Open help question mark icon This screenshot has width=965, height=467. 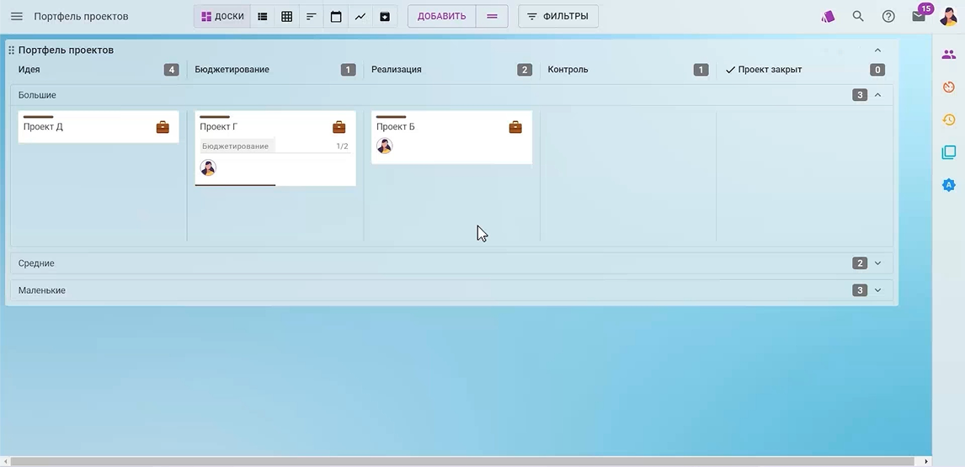pos(888,17)
